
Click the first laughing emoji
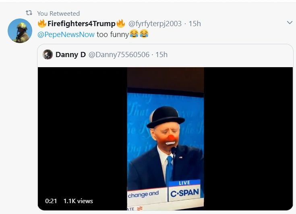coord(134,34)
